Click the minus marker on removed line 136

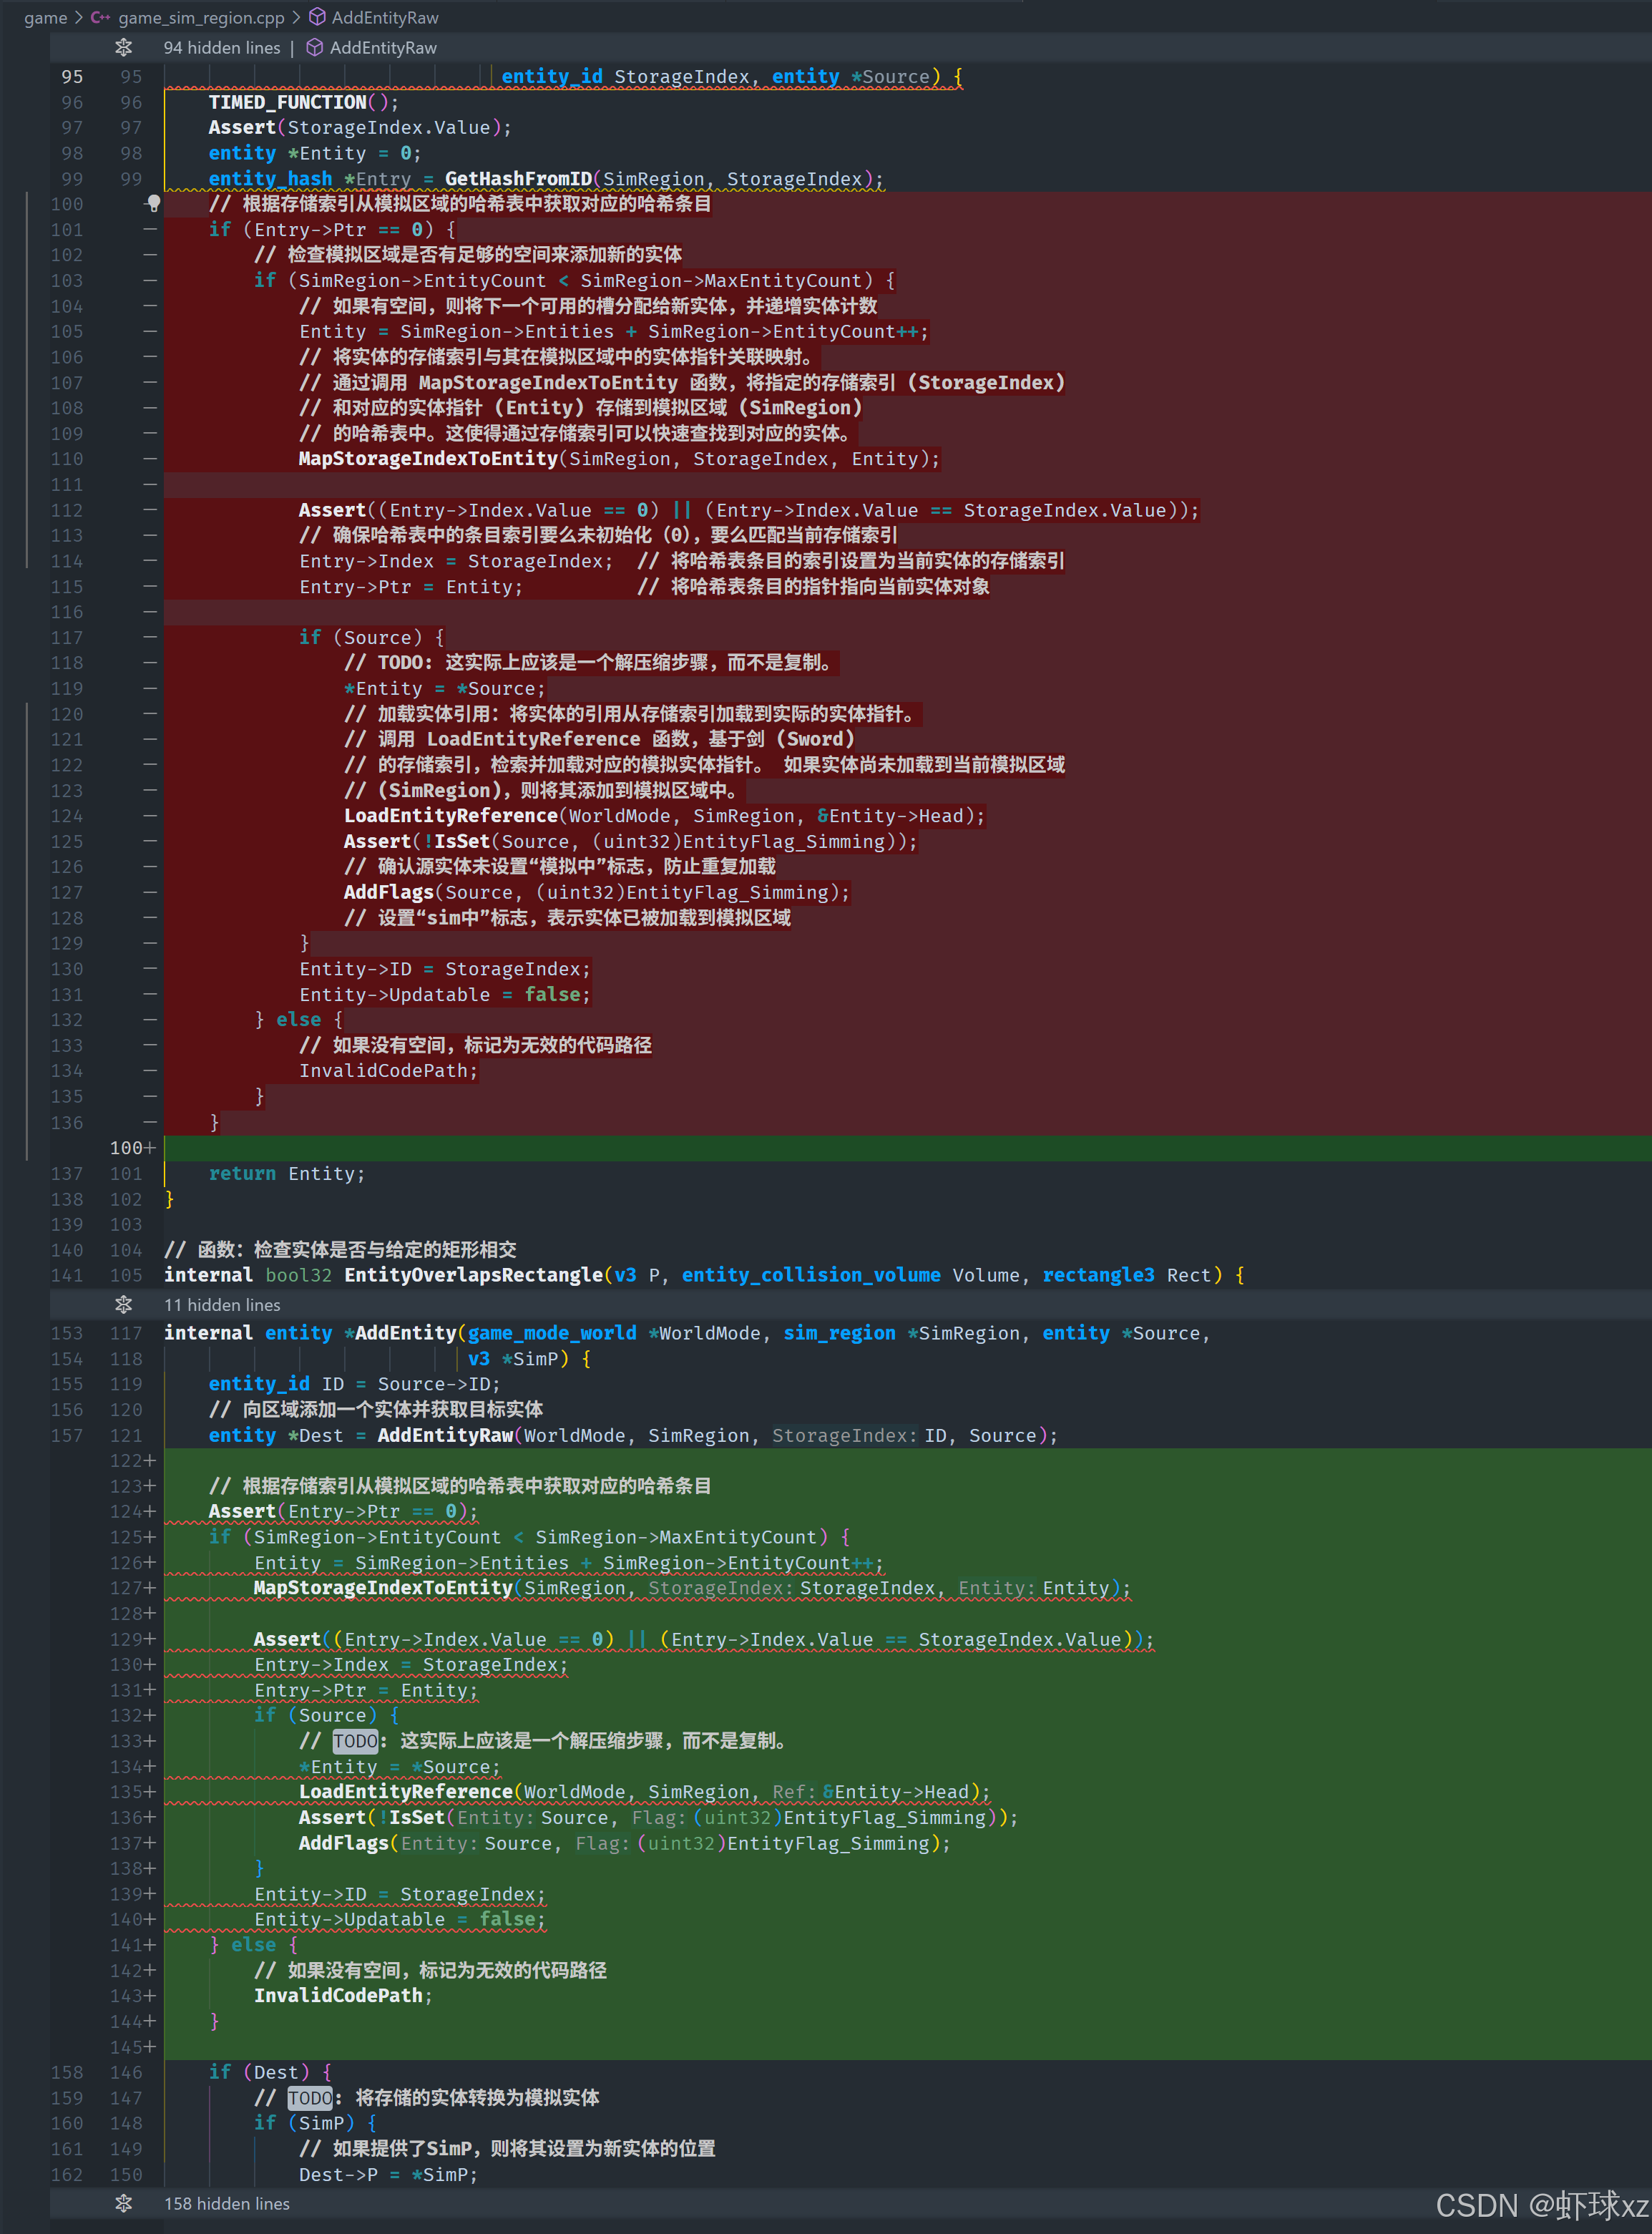pyautogui.click(x=150, y=1122)
